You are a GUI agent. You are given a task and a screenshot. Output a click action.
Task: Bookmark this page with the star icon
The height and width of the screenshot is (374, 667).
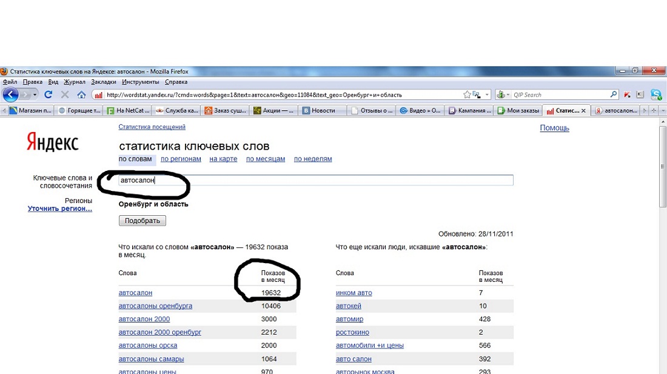click(x=467, y=95)
